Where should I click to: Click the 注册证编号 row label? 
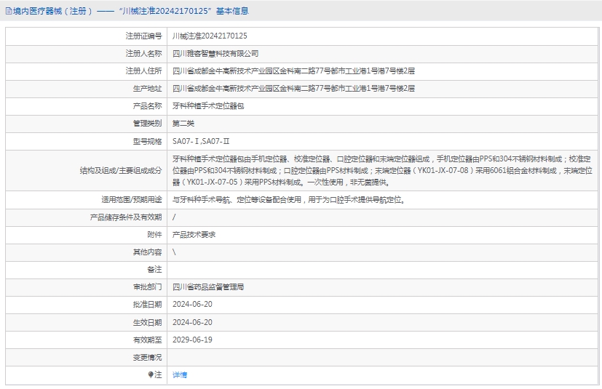click(x=143, y=36)
